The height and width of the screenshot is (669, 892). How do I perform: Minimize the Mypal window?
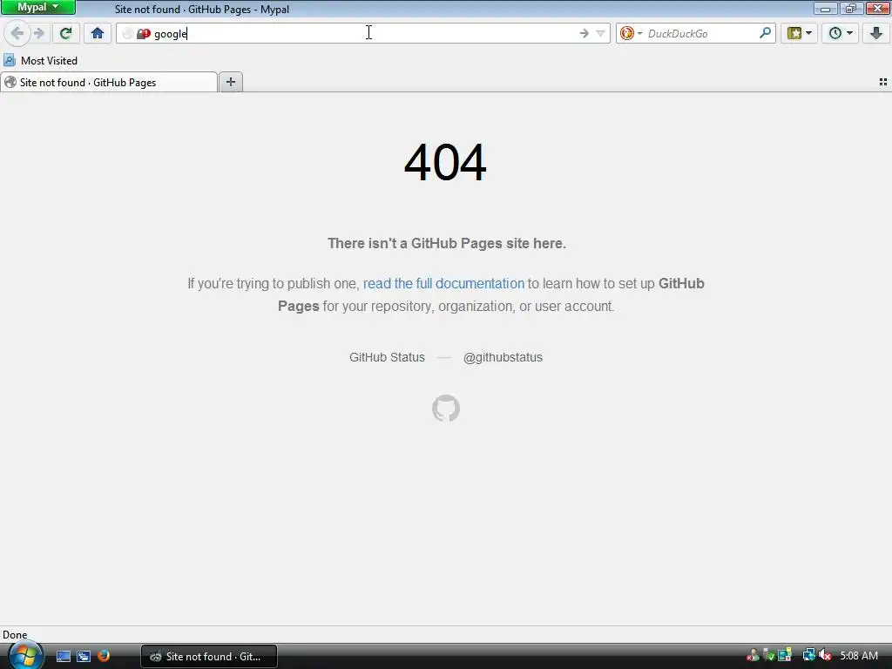point(825,9)
